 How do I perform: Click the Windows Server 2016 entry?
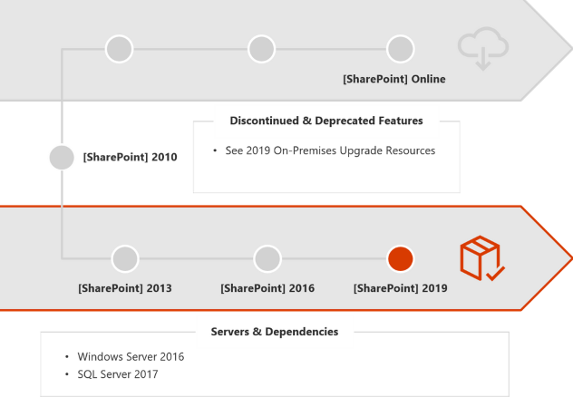(131, 356)
